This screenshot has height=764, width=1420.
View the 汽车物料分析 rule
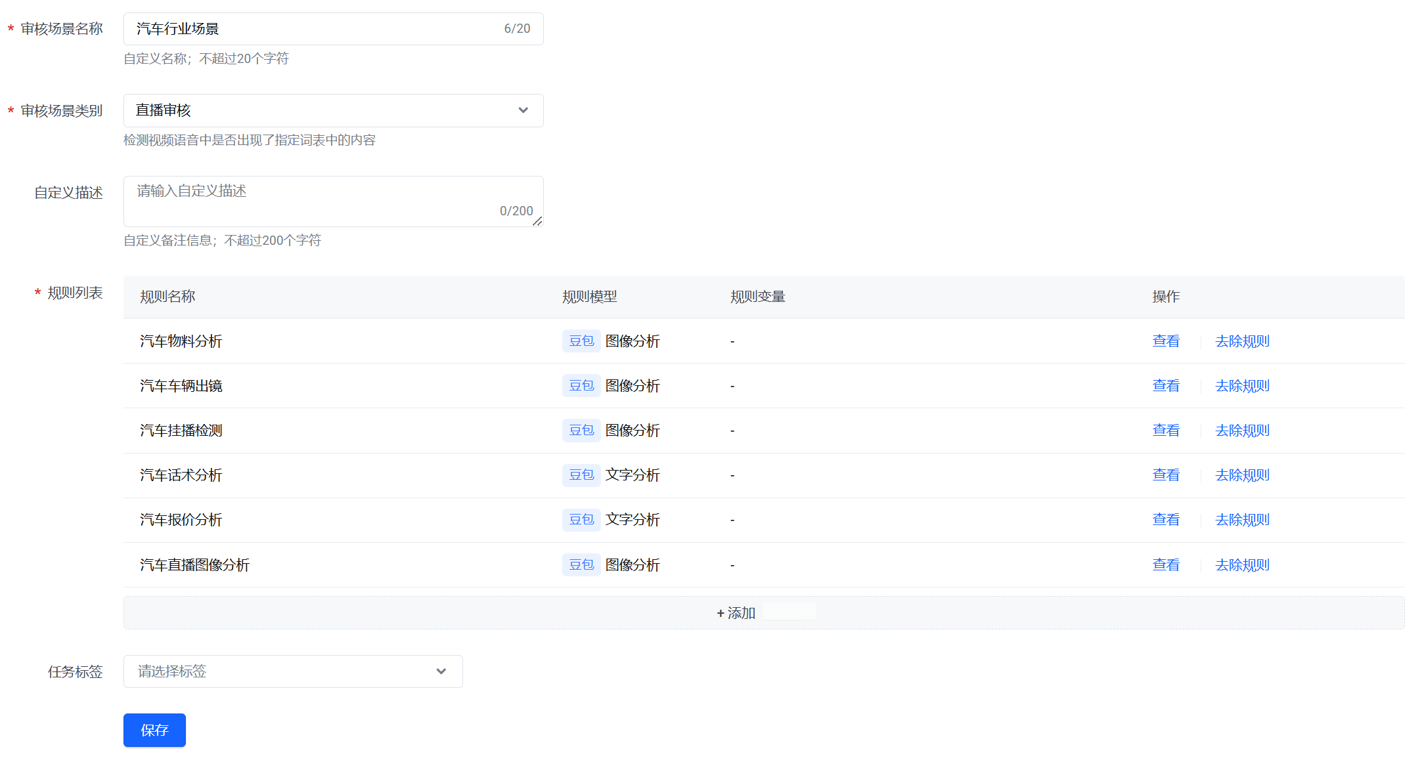tap(1166, 341)
